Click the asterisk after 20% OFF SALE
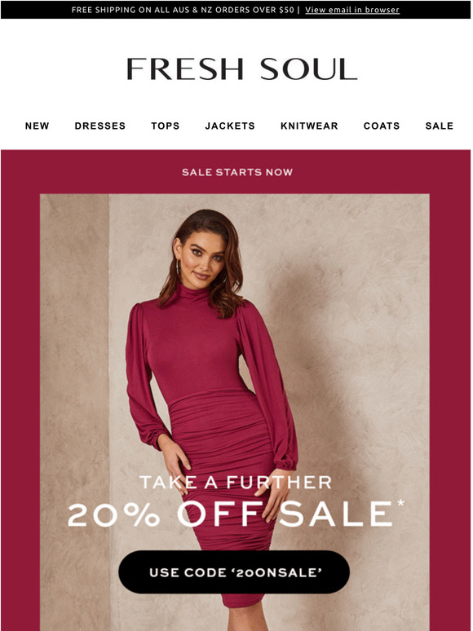Image resolution: width=473 pixels, height=631 pixels. coord(400,504)
